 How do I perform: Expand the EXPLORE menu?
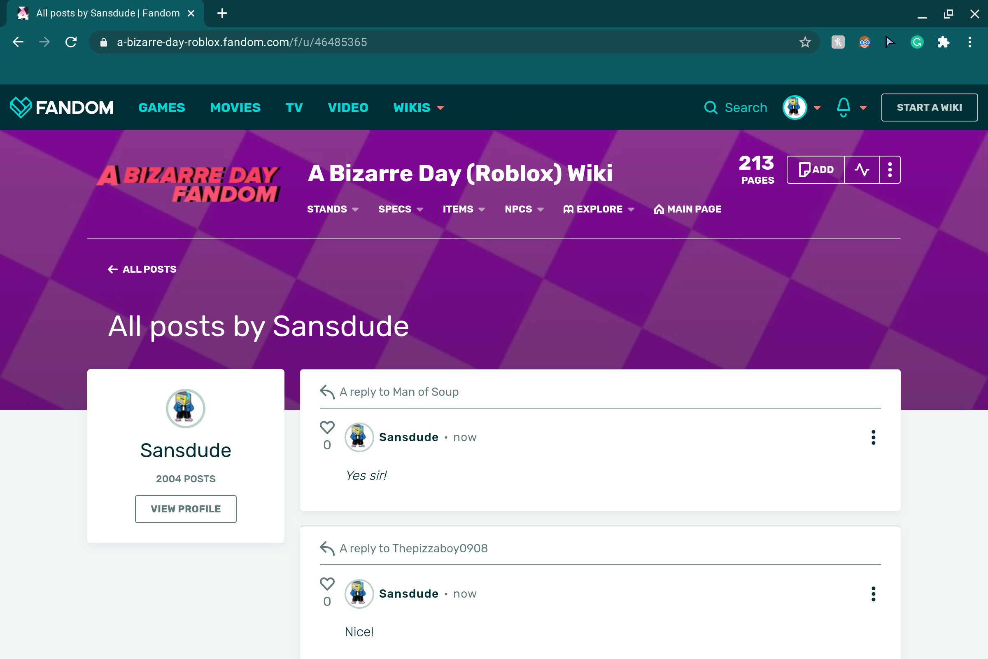[599, 209]
